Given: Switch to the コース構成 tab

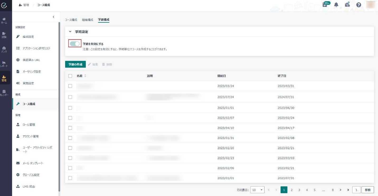Looking at the screenshot, I should coord(71,20).
